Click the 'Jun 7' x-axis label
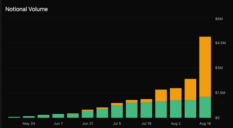Screen dimensions: 233x128 tap(58, 124)
